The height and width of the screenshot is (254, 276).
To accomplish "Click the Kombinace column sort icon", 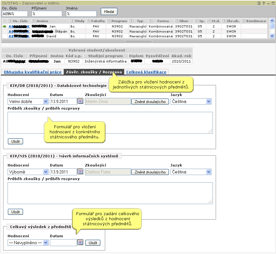I will [x=244, y=21].
